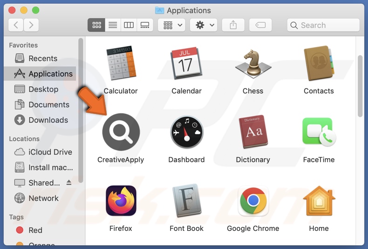Click the Locations section header

pyautogui.click(x=24, y=139)
